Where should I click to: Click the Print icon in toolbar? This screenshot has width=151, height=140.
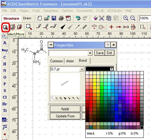tap(61, 18)
